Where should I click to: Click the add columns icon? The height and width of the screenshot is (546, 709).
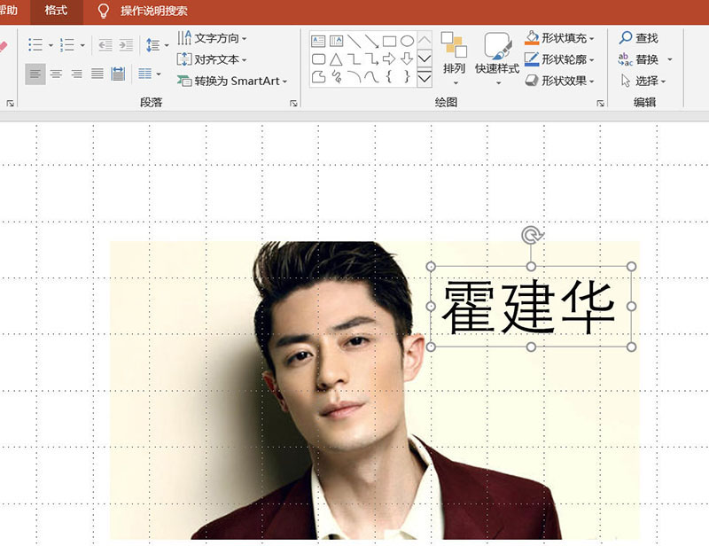click(x=144, y=74)
